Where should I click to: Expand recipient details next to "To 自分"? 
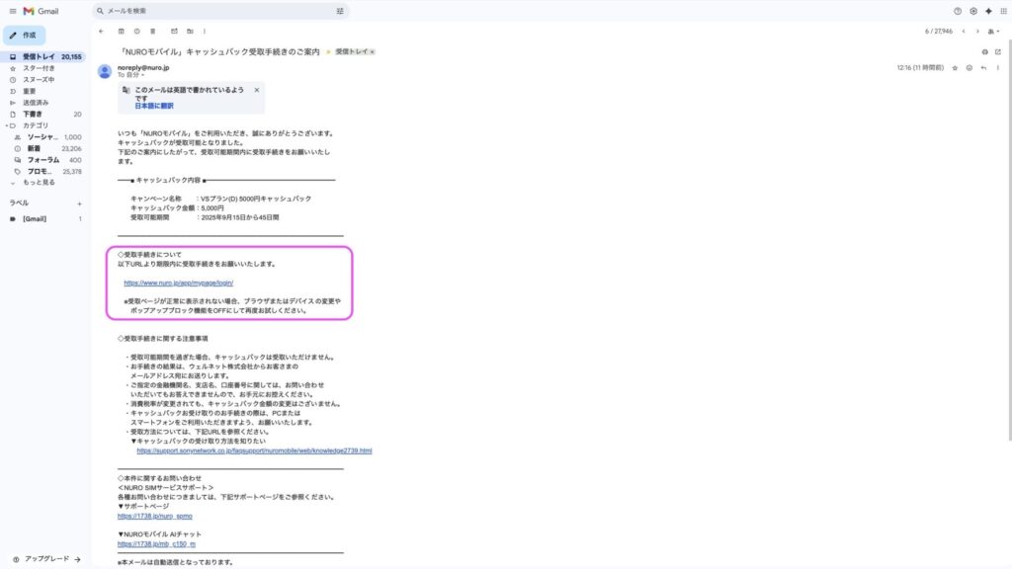point(143,75)
